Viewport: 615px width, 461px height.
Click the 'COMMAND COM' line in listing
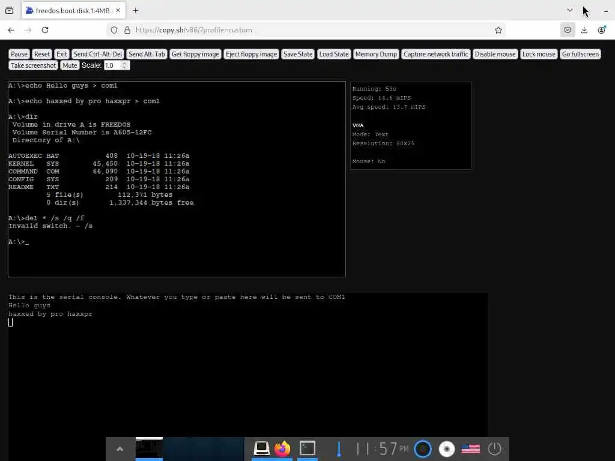pyautogui.click(x=99, y=171)
